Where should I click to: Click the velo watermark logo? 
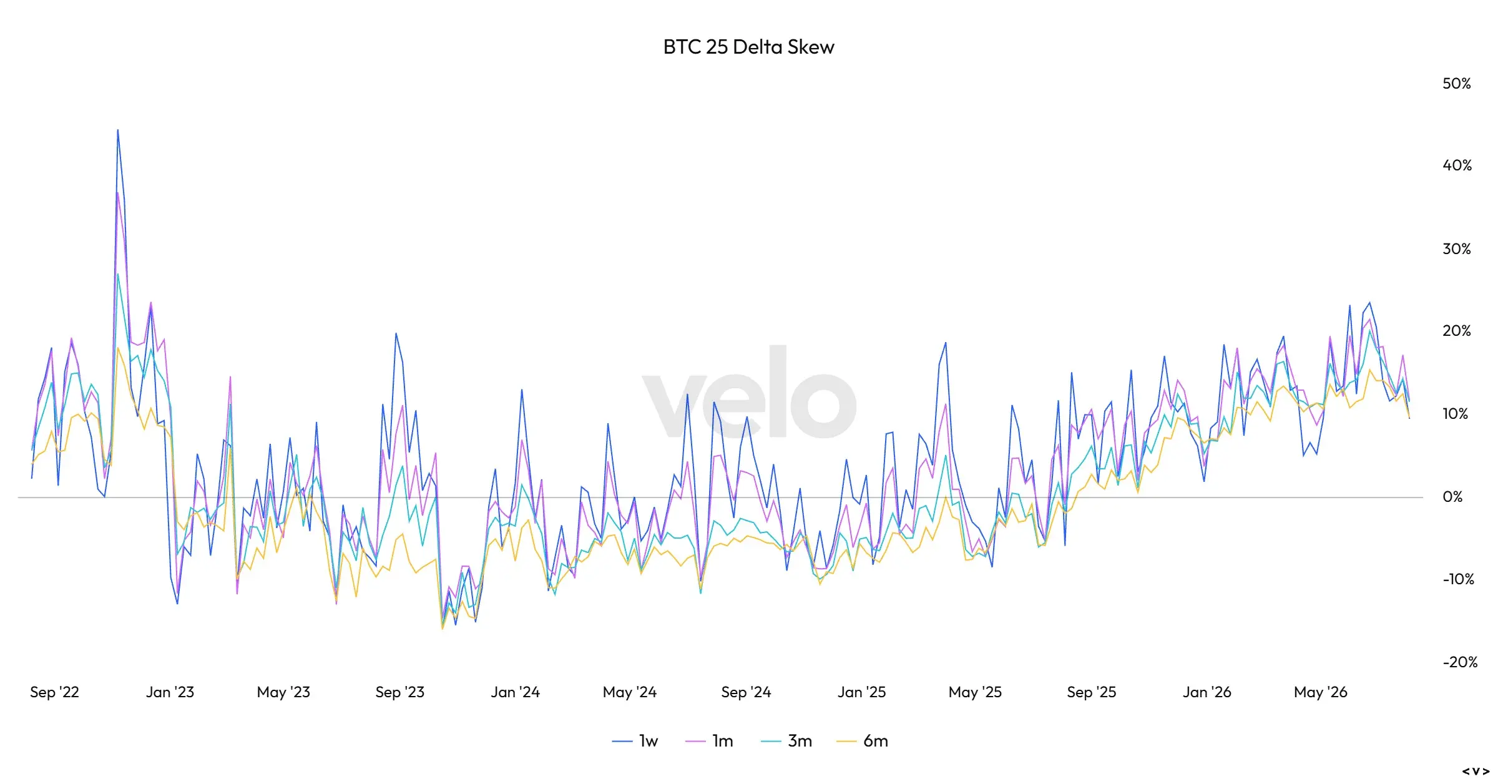click(x=749, y=392)
